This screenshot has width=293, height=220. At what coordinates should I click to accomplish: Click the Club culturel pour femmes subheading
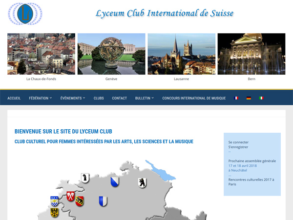[104, 141]
